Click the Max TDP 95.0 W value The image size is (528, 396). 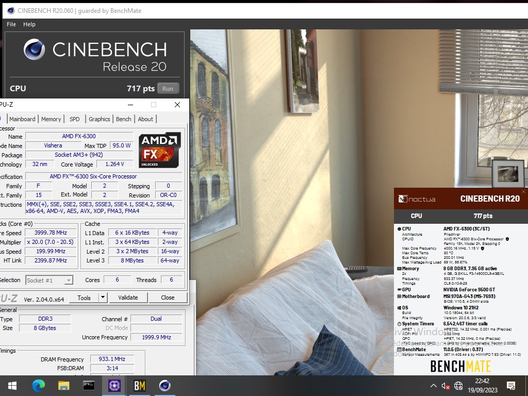pos(121,145)
